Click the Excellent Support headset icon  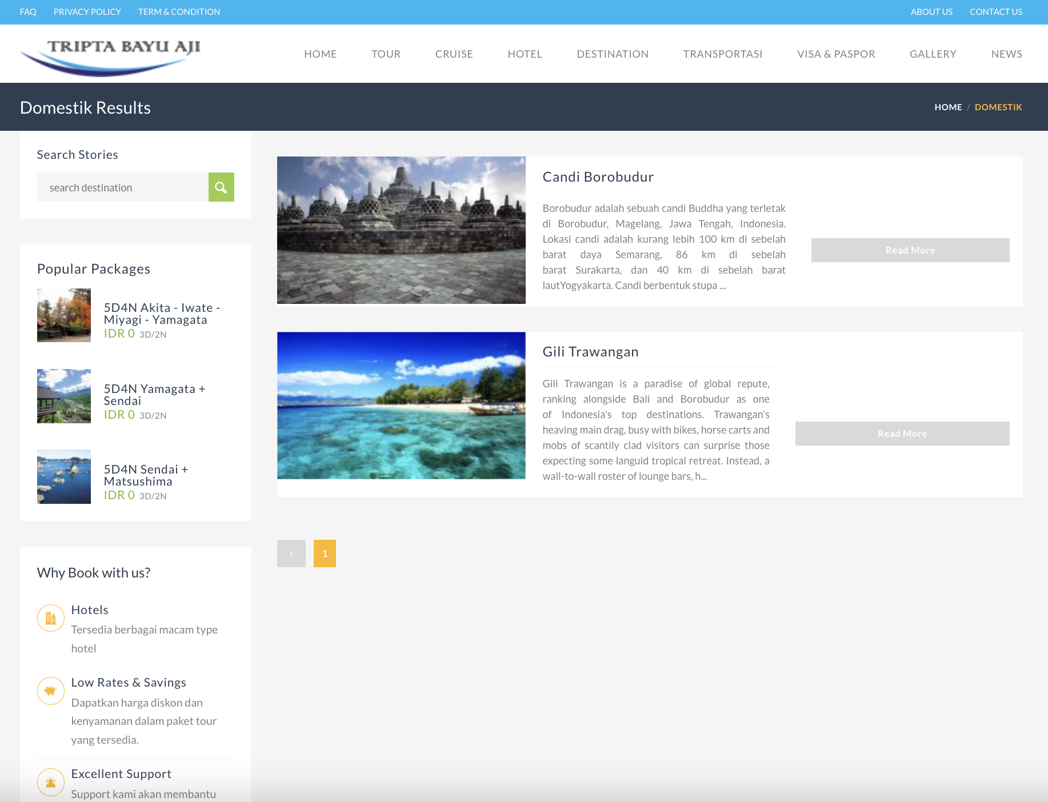(x=51, y=782)
